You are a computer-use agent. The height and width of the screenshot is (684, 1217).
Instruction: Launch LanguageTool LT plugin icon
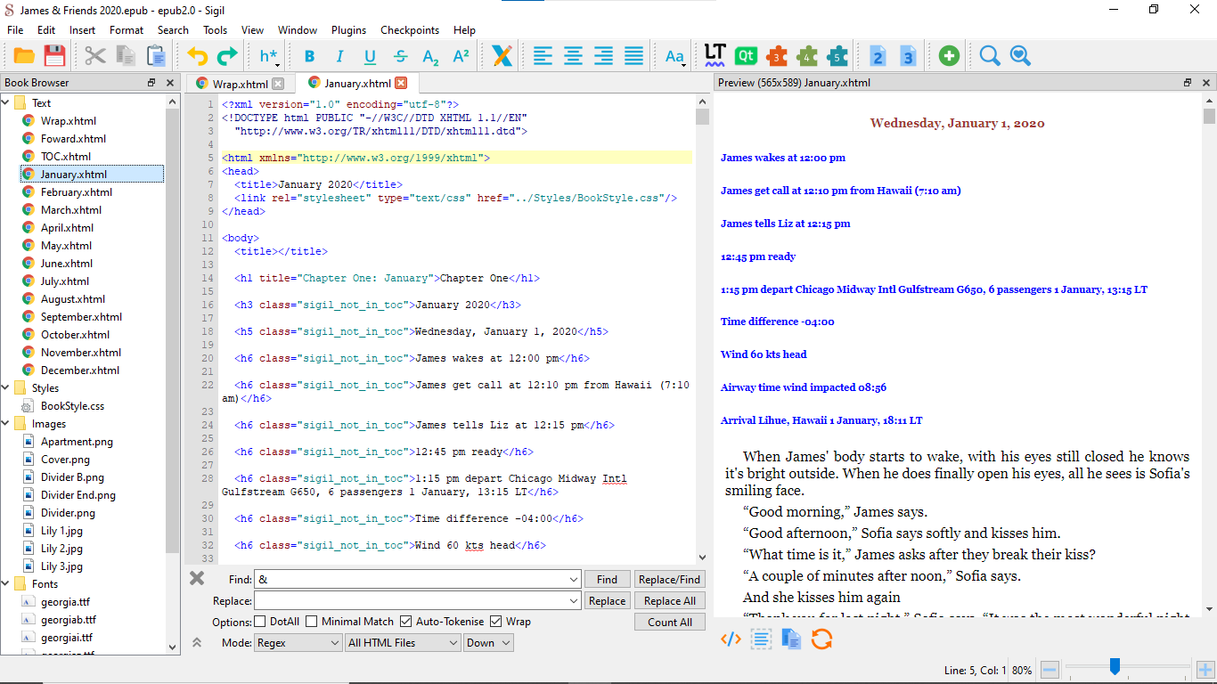[x=715, y=55]
